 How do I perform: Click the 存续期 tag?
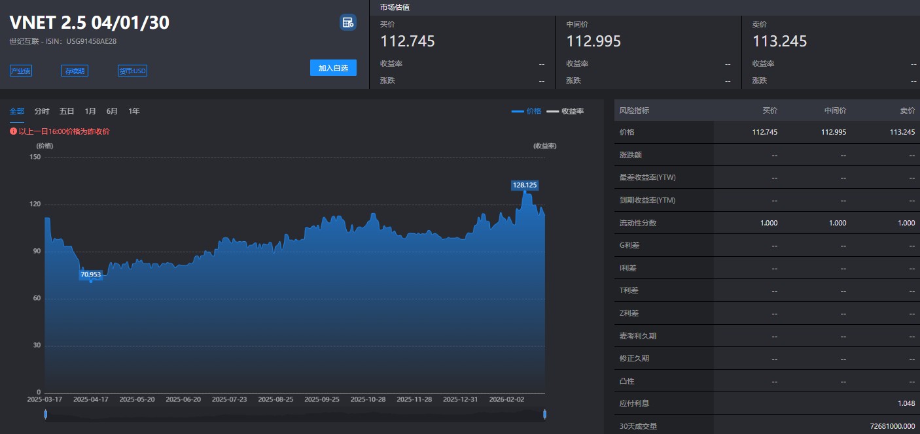[75, 71]
